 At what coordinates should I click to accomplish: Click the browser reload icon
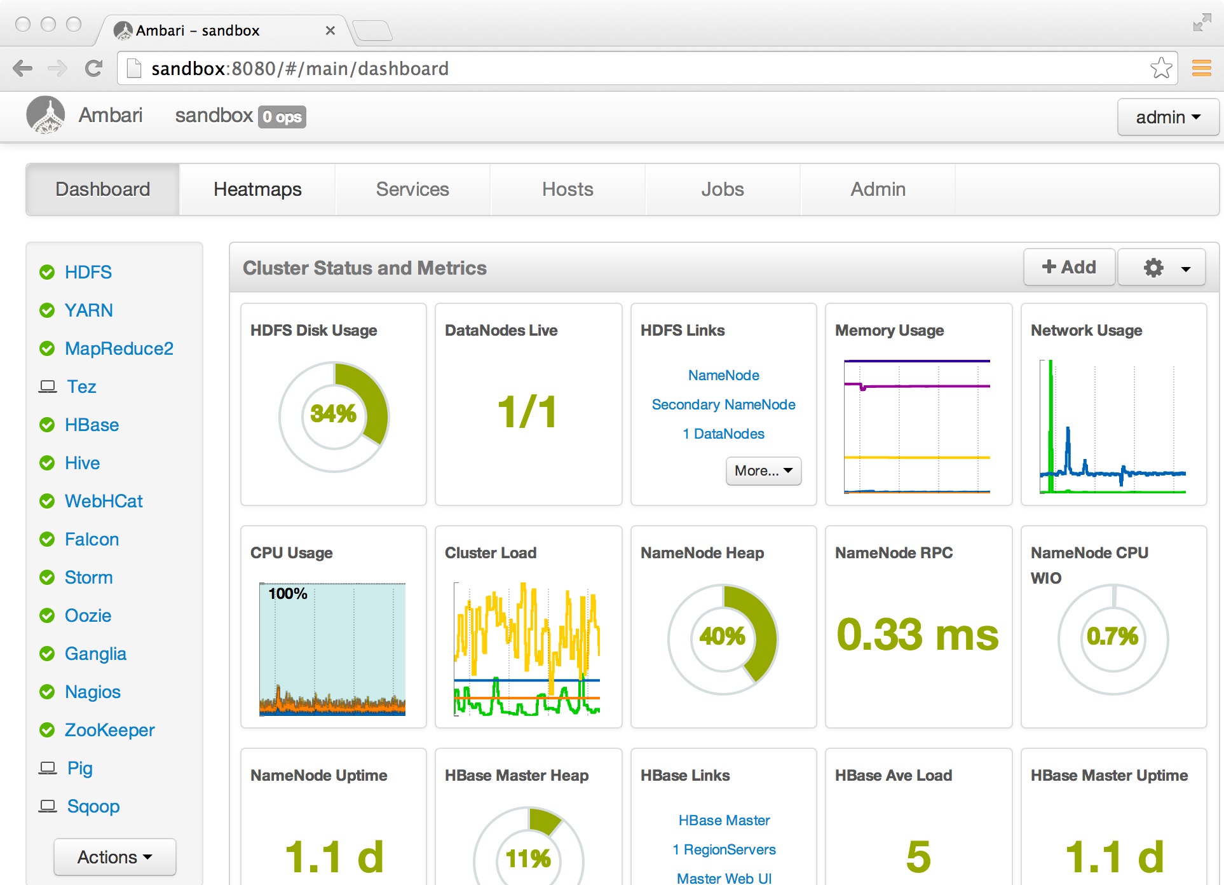(x=93, y=68)
